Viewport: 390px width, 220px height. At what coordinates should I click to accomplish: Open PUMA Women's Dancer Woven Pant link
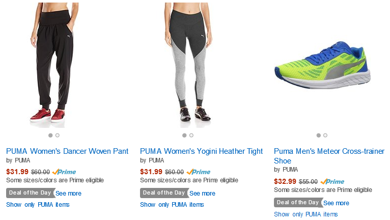click(67, 151)
